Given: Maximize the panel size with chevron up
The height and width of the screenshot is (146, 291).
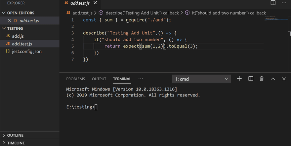Looking at the screenshot, I should (273, 79).
